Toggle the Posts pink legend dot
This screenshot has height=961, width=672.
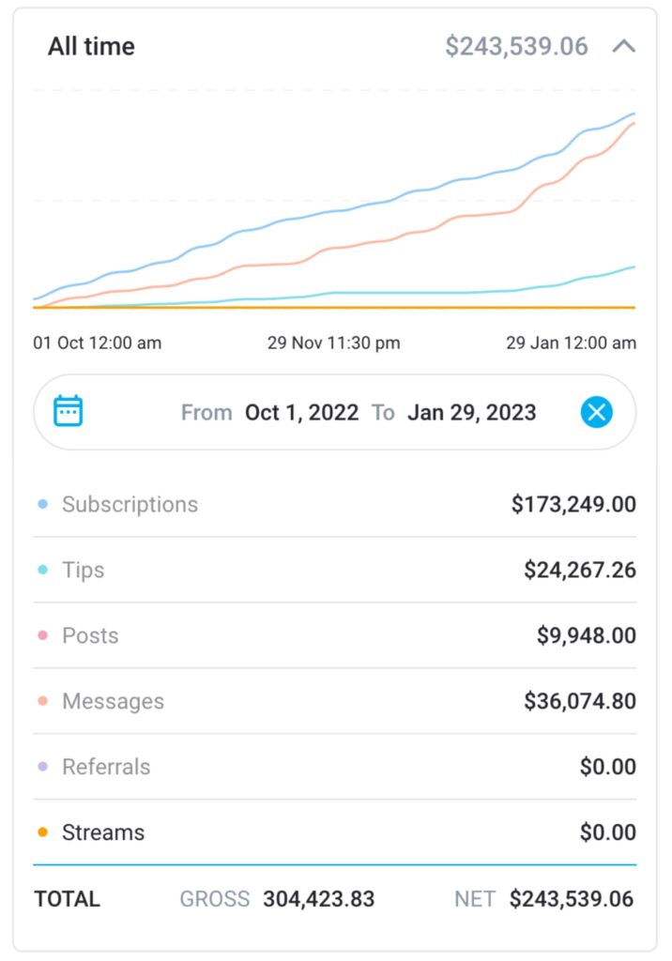43,635
